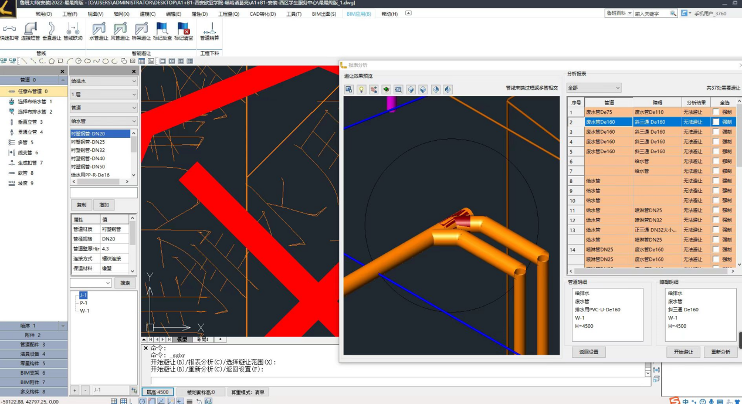Check the 强制 checkbox in row 3
Image resolution: width=742 pixels, height=404 pixels.
click(x=716, y=132)
